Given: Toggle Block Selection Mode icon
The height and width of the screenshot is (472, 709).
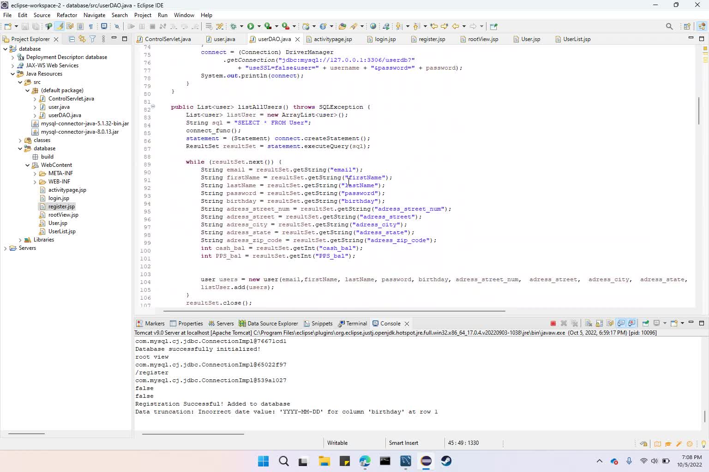Looking at the screenshot, I should click(x=80, y=26).
